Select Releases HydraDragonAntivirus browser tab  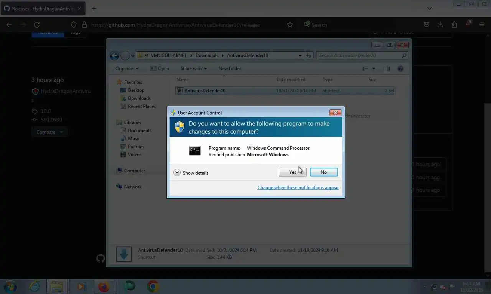pyautogui.click(x=43, y=8)
